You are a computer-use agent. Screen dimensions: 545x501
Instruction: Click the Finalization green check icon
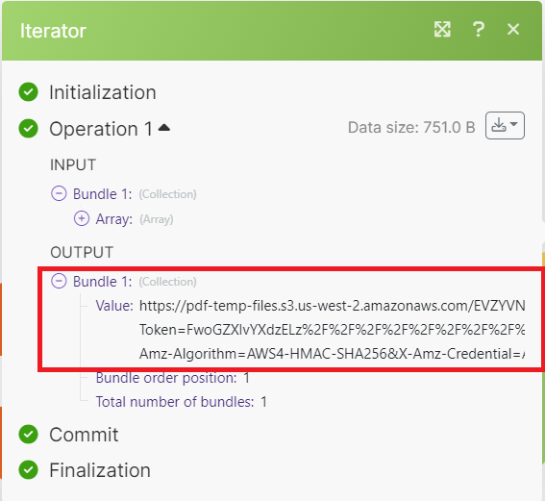point(28,469)
